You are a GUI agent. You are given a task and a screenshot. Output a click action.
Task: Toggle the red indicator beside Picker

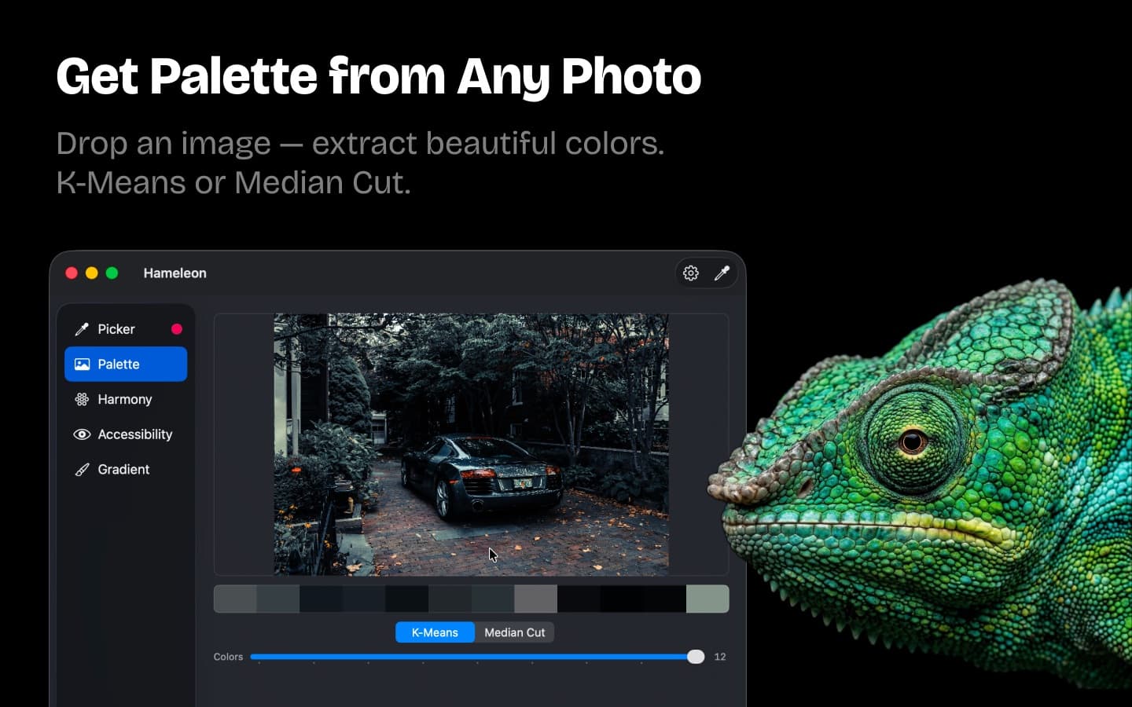click(x=176, y=328)
